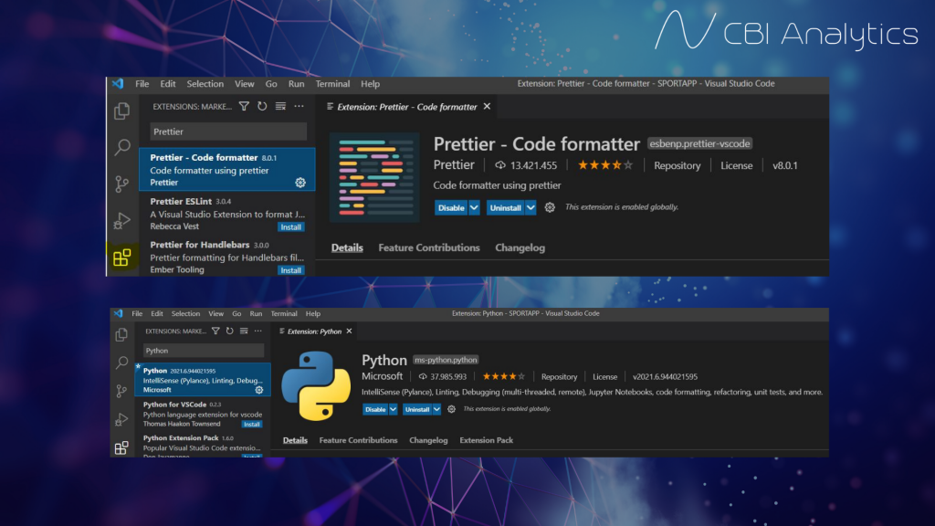The height and width of the screenshot is (526, 935).
Task: Open Extensions view in the Prettier window
Action: [x=121, y=258]
